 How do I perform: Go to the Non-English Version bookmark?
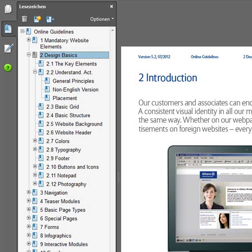75,89
